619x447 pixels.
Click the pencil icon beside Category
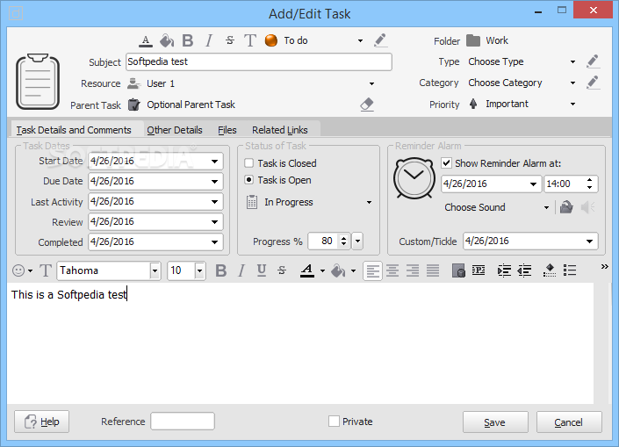[593, 83]
